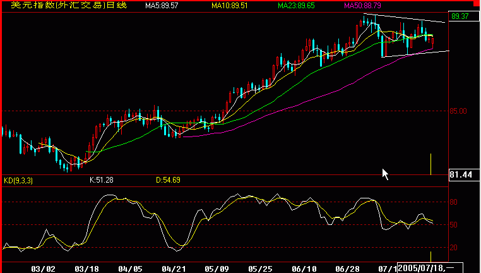Click the 89.37 price box
This screenshot has height=273, width=481.
pyautogui.click(x=464, y=16)
